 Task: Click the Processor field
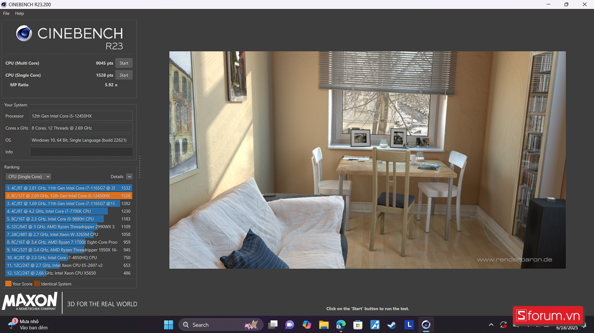(81, 116)
